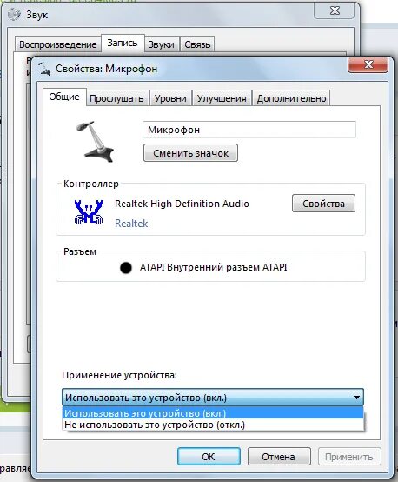Confirm with the OK button
The height and width of the screenshot is (482, 398).
pyautogui.click(x=209, y=457)
